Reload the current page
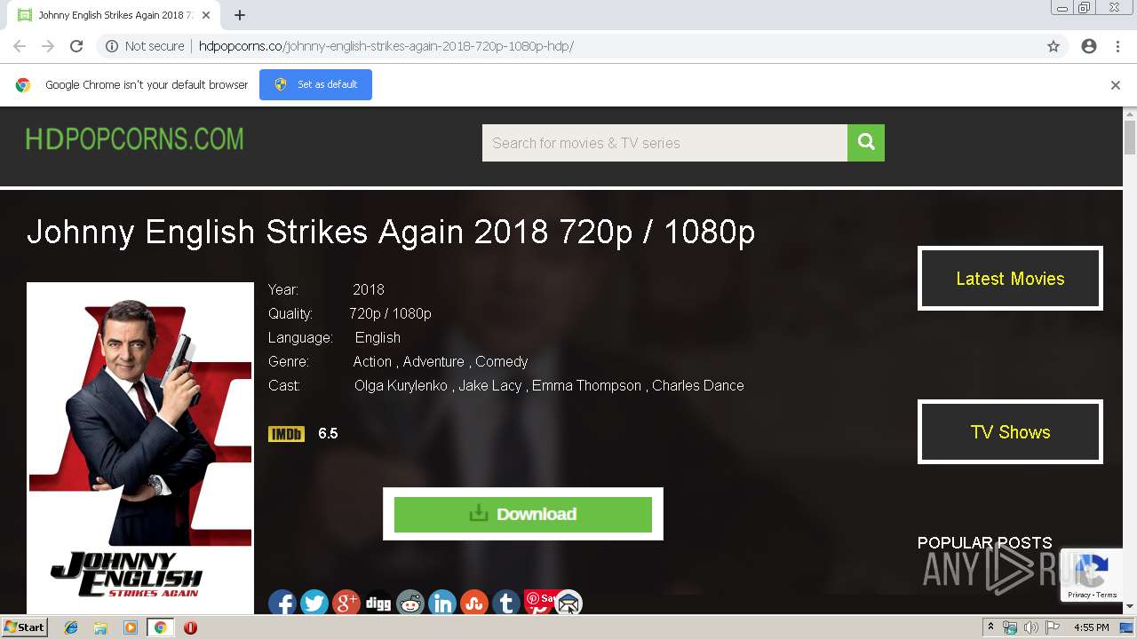Viewport: 1137px width, 639px height. click(x=76, y=46)
